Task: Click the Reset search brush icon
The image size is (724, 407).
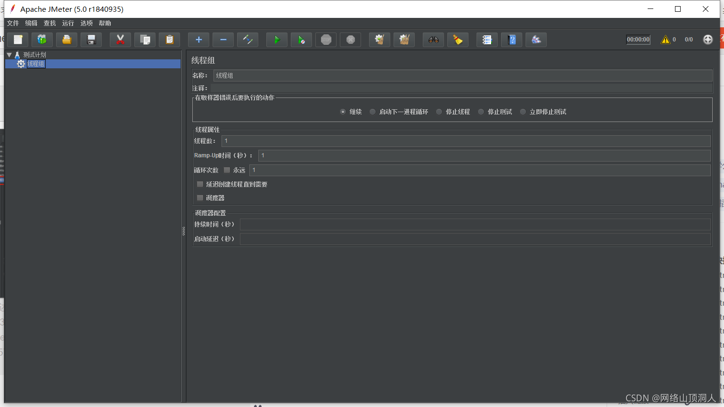Action: tap(458, 40)
